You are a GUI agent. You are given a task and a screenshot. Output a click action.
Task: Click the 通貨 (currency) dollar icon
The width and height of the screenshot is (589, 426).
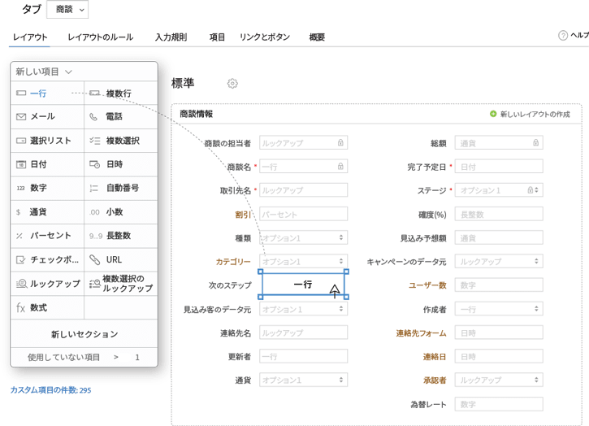pos(19,212)
